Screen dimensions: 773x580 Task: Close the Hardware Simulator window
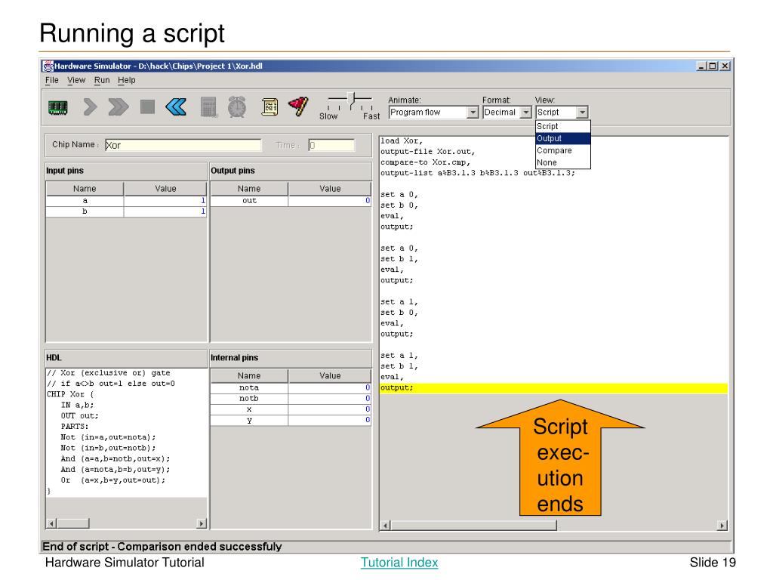tap(725, 66)
